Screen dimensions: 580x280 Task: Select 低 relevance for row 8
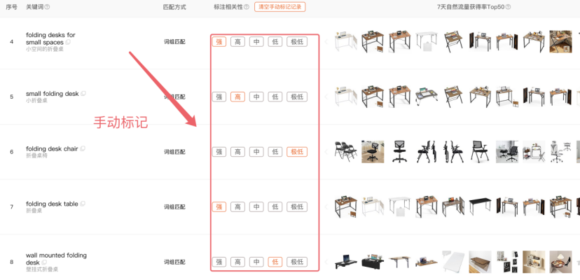275,262
